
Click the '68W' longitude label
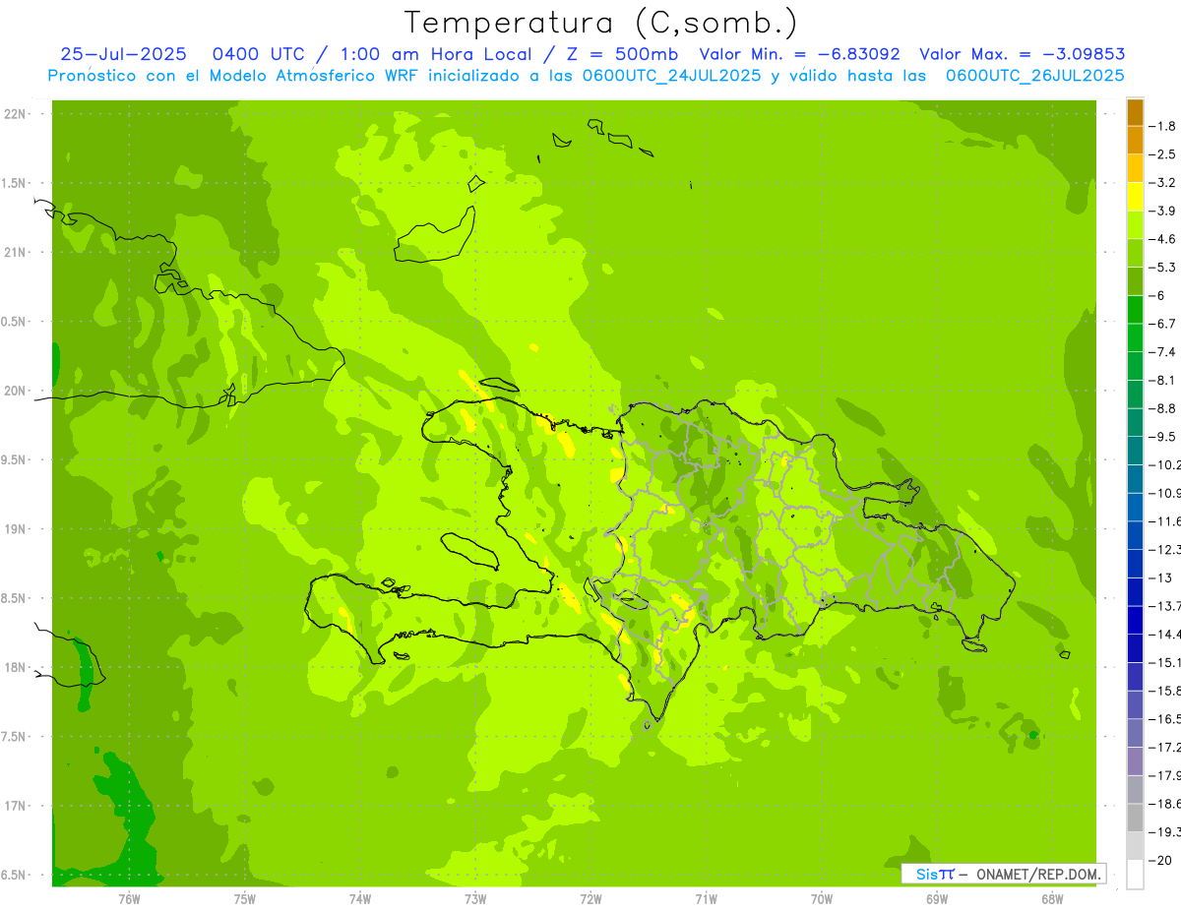(x=1051, y=899)
